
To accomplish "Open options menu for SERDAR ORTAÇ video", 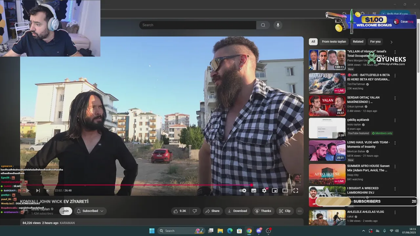I will click(x=395, y=98).
